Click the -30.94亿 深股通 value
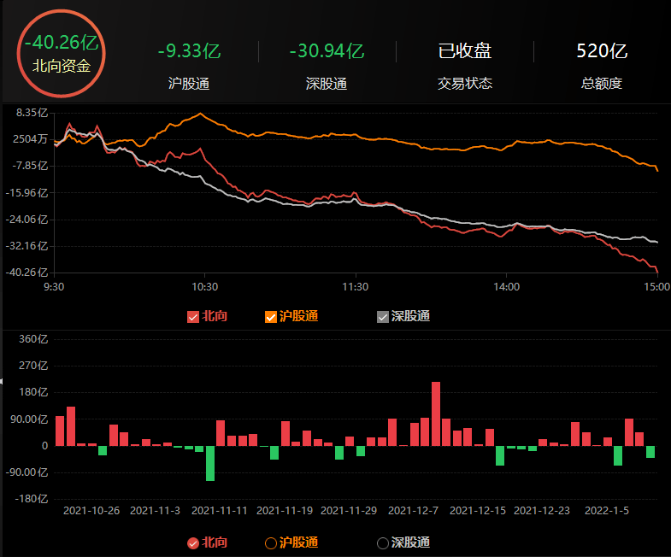The height and width of the screenshot is (557, 671). coord(327,51)
